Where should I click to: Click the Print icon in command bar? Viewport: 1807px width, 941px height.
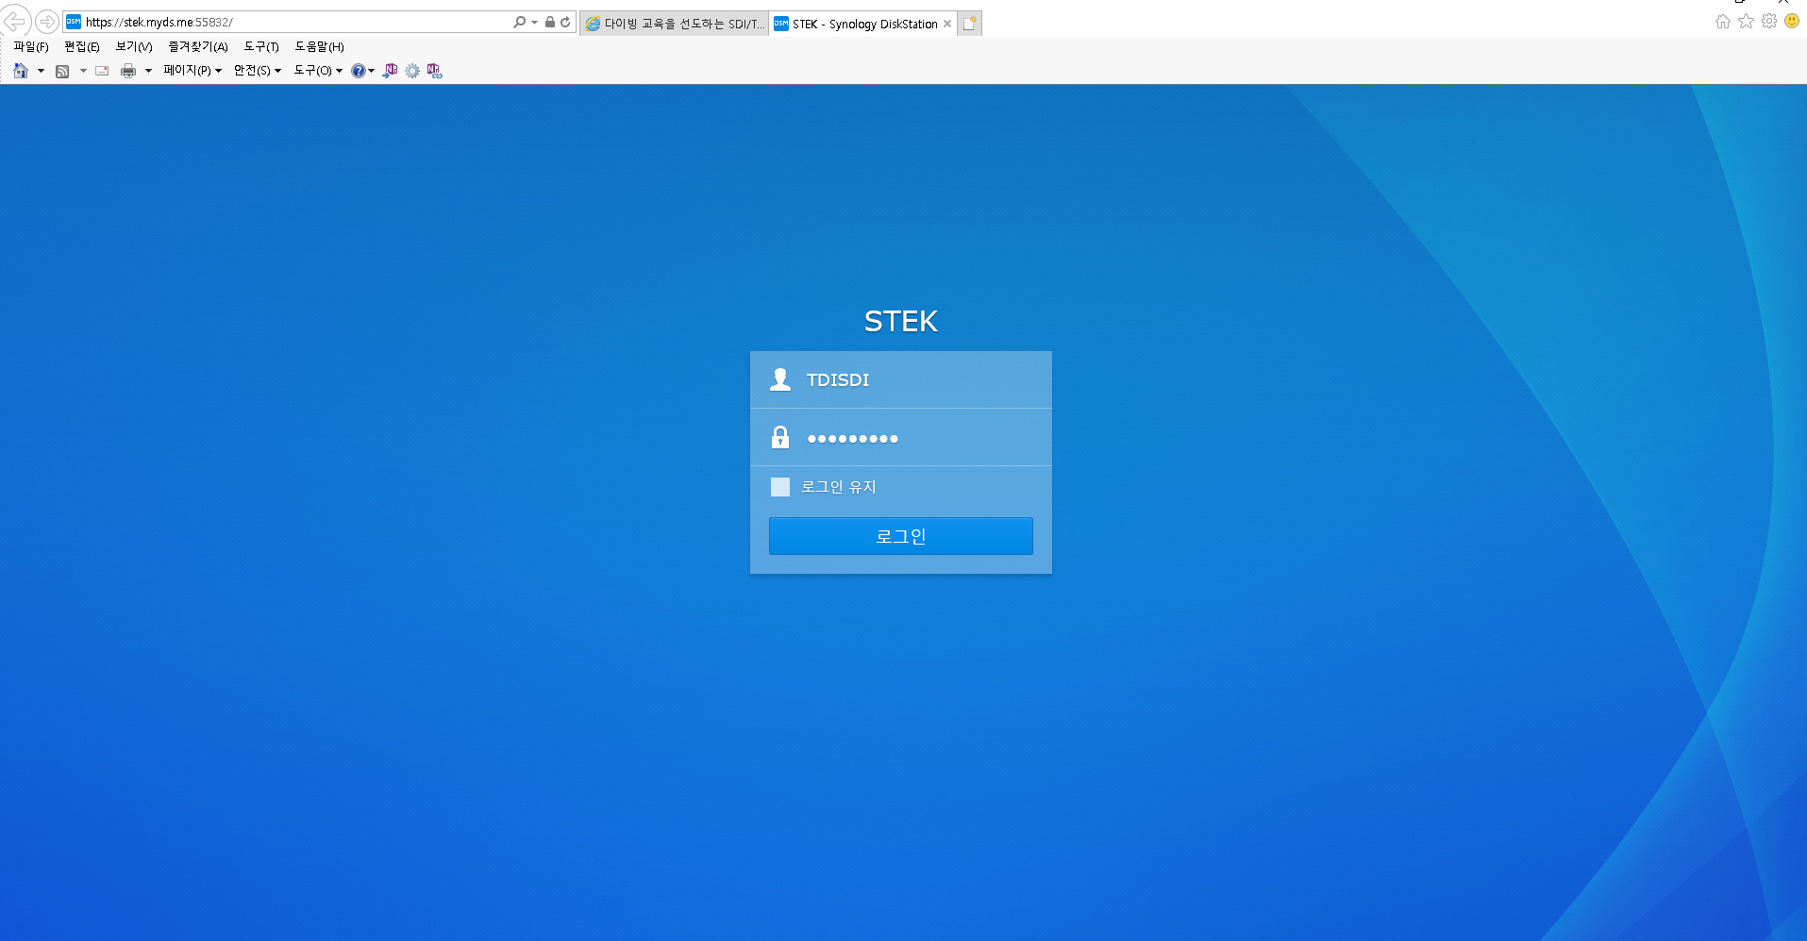[128, 71]
